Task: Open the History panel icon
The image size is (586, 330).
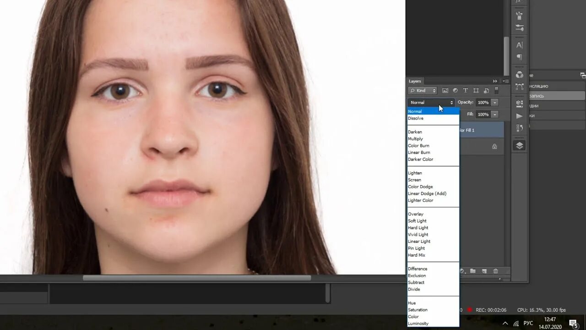Action: pos(519,128)
